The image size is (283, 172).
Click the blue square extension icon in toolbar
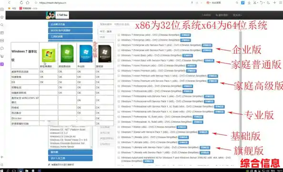click(243, 2)
